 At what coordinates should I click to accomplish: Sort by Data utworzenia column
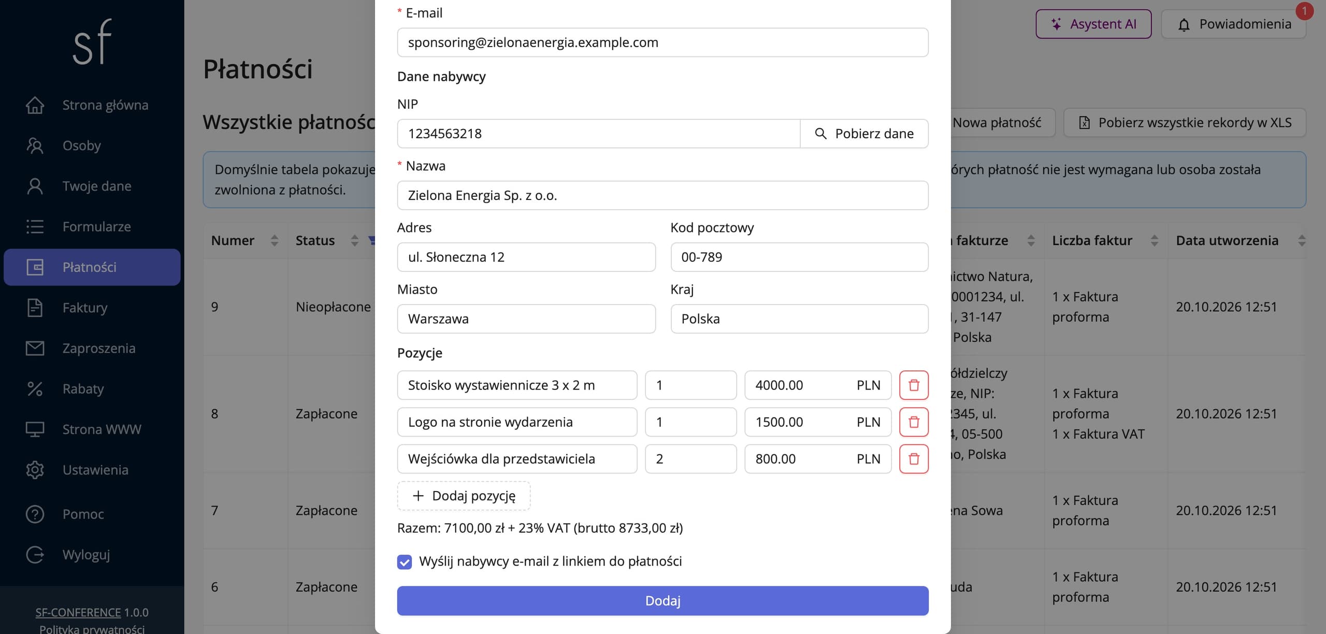[1302, 240]
